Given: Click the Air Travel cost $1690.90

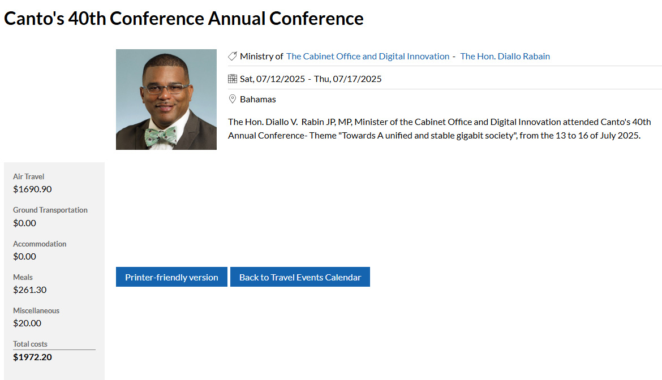Looking at the screenshot, I should coord(32,189).
